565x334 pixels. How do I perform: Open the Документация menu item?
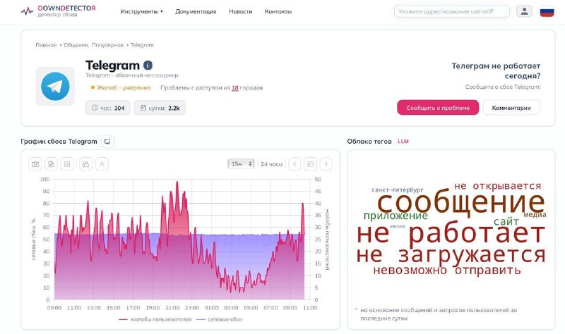click(x=196, y=11)
